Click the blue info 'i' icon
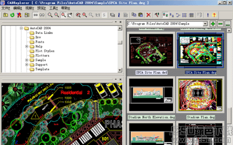Image resolution: width=233 pixels, height=145 pixels. 119,15
